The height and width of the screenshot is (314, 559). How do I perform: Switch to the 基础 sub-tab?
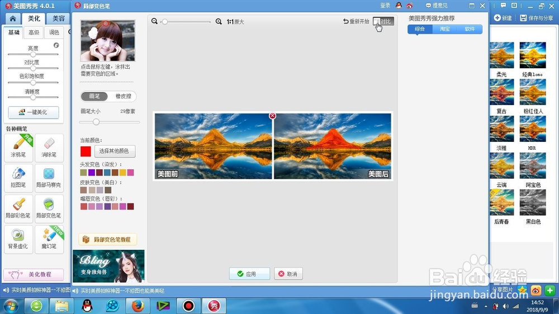pos(13,32)
